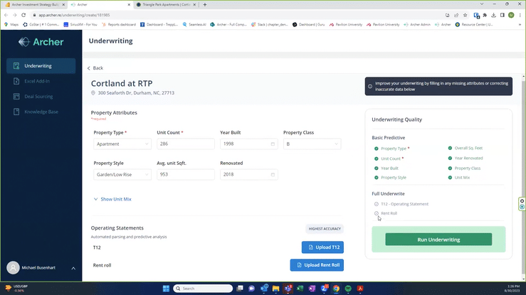Edit the Unit Count field
The width and height of the screenshot is (526, 295).
click(186, 144)
